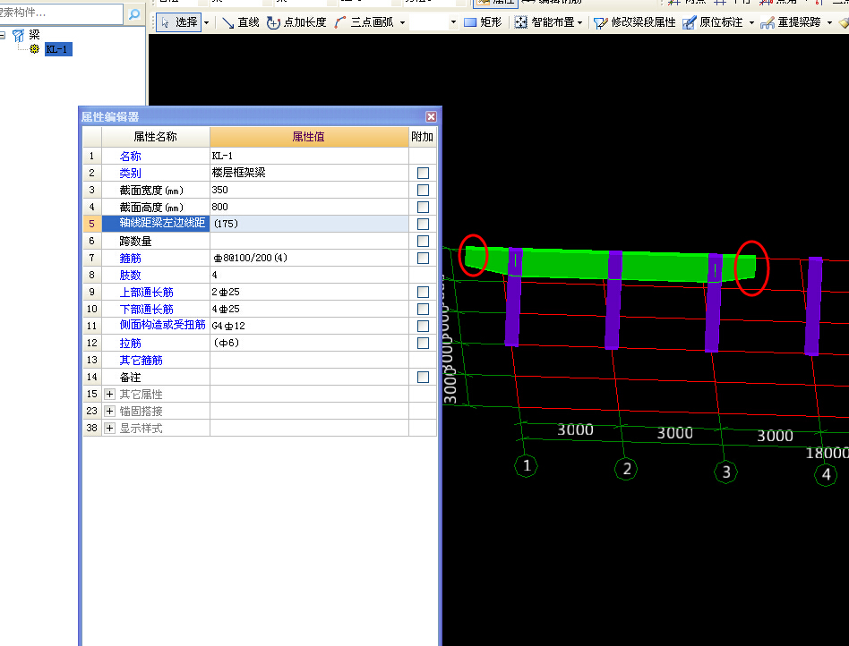
Task: Open the 原位标注 dropdown arrow
Action: click(x=751, y=22)
